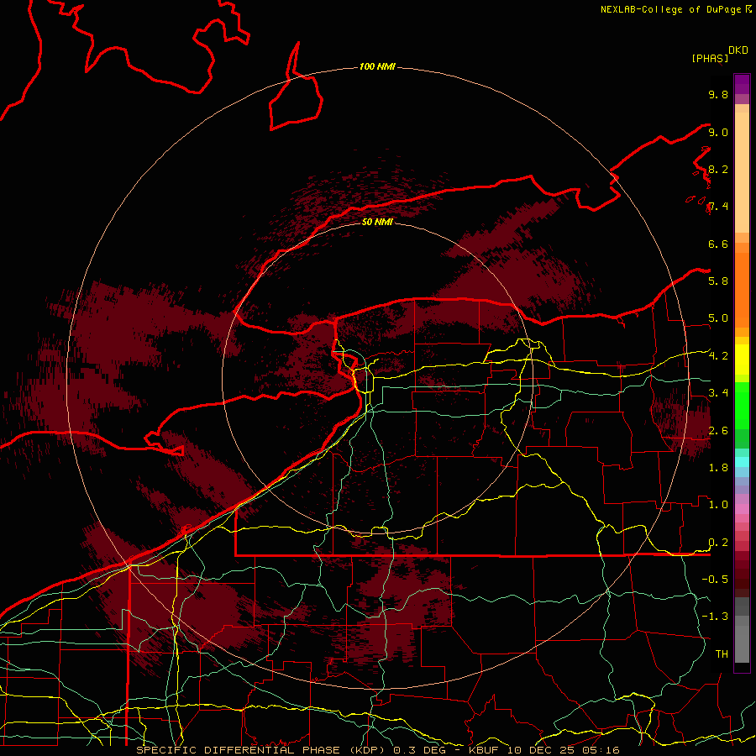The height and width of the screenshot is (756, 756).
Task: Click the -1.3 scale value
Action: [715, 617]
